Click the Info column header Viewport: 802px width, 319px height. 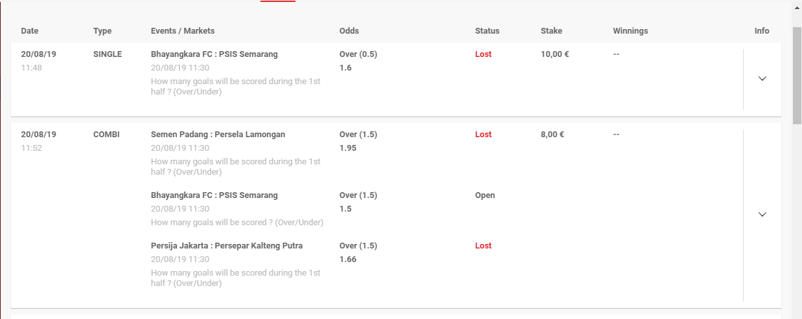(762, 31)
